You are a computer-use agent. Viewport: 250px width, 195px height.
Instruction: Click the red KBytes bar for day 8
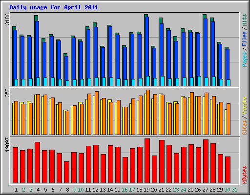tap(66, 172)
